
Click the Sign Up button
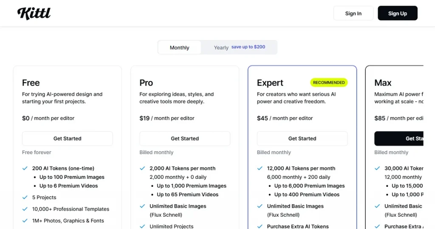pyautogui.click(x=397, y=13)
